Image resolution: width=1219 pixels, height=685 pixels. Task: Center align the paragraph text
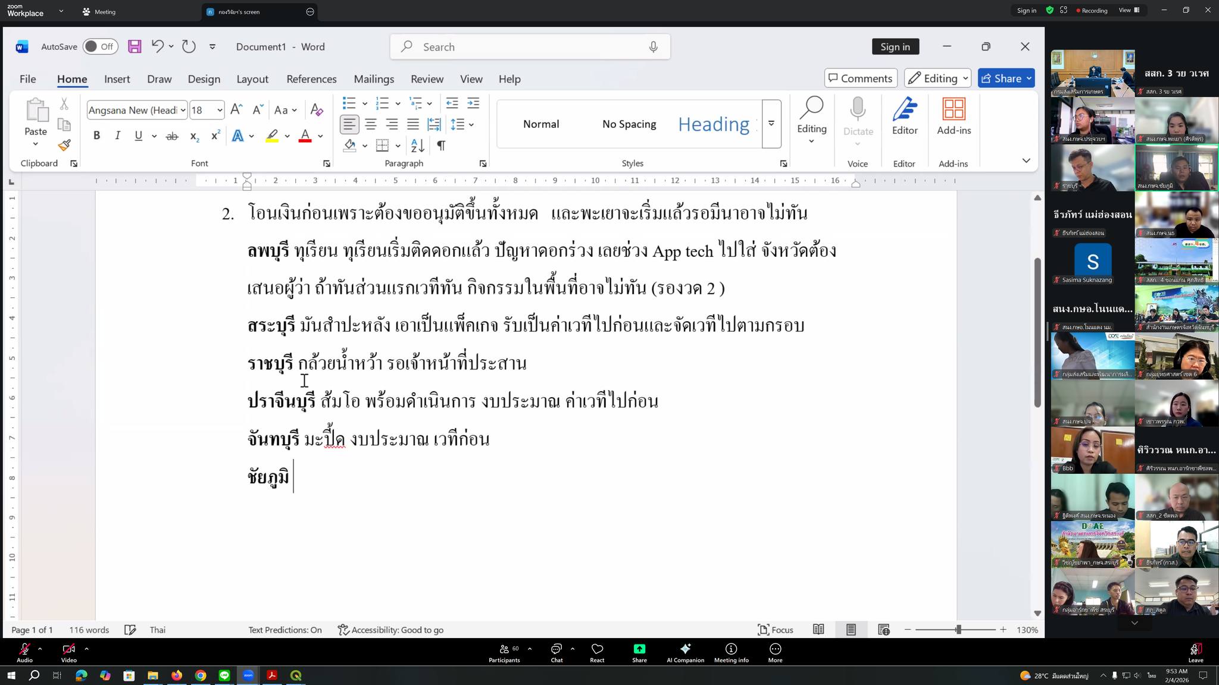pos(371,124)
